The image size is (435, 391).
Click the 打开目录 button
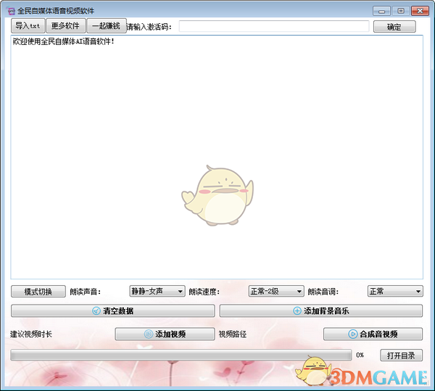pos(401,355)
